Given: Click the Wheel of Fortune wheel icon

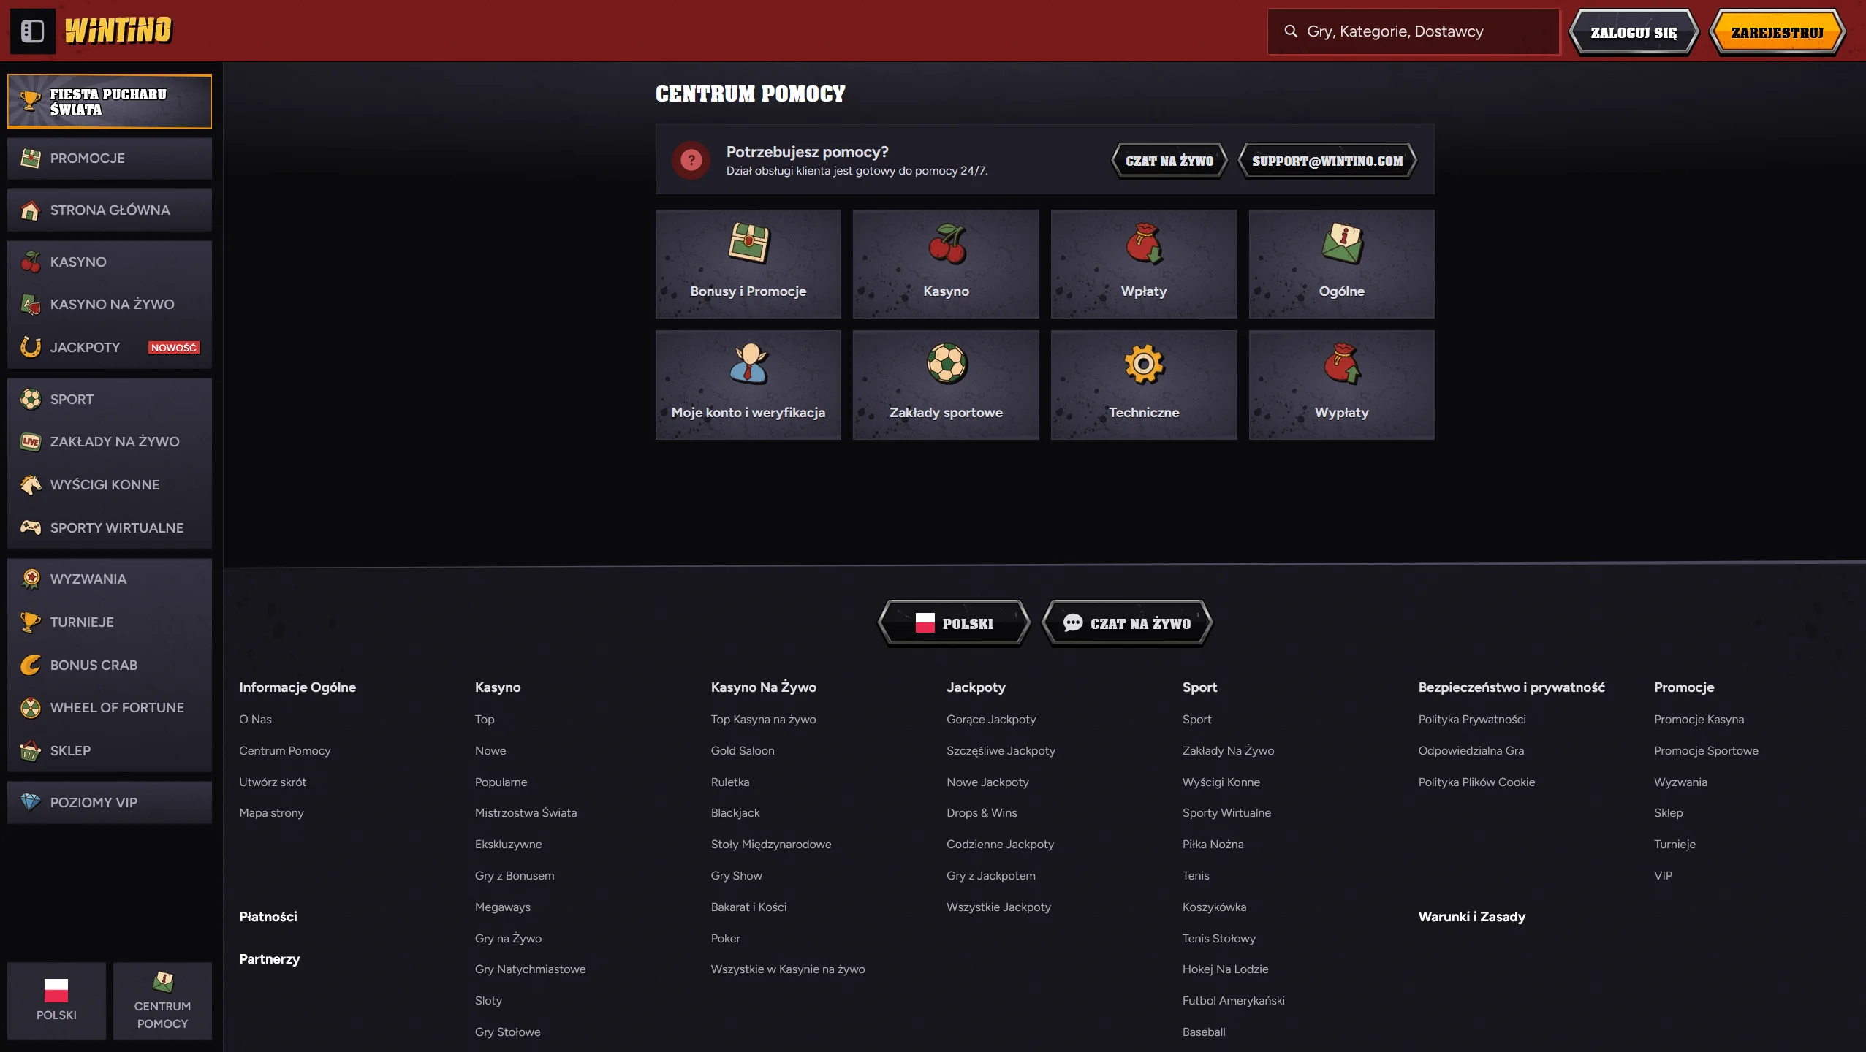Looking at the screenshot, I should (x=30, y=707).
